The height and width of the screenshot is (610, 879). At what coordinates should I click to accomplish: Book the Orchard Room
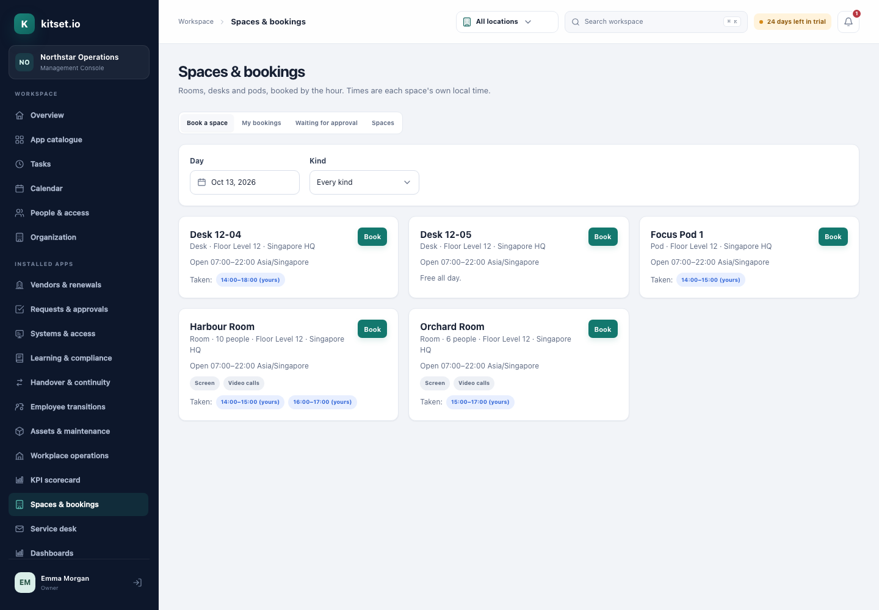pyautogui.click(x=602, y=329)
